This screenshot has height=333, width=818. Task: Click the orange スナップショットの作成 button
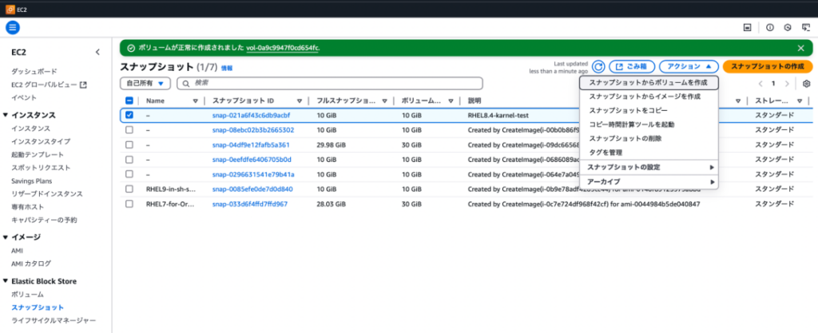pos(767,67)
